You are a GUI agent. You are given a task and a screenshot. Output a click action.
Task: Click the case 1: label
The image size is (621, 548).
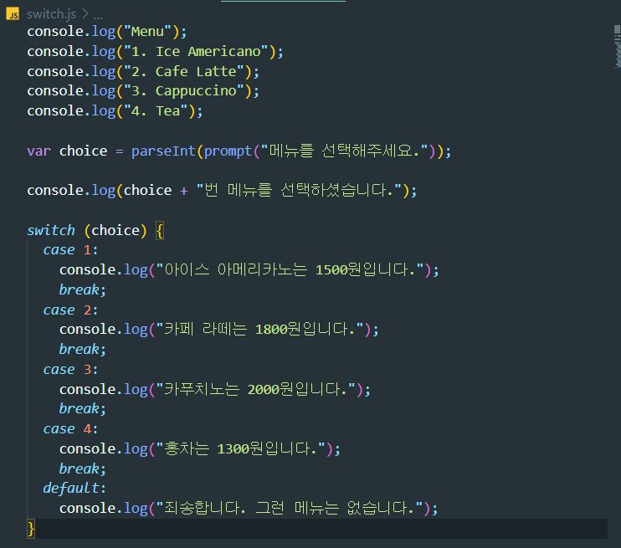coord(70,250)
